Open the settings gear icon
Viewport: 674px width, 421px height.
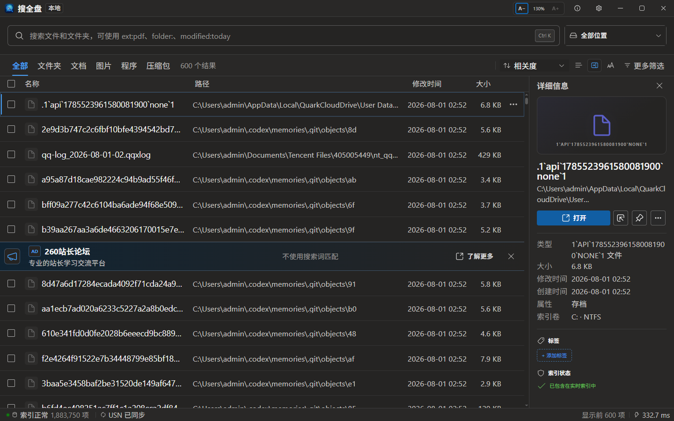(599, 8)
